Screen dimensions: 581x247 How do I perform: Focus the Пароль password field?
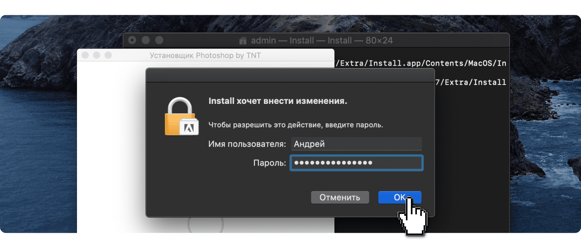coord(356,163)
